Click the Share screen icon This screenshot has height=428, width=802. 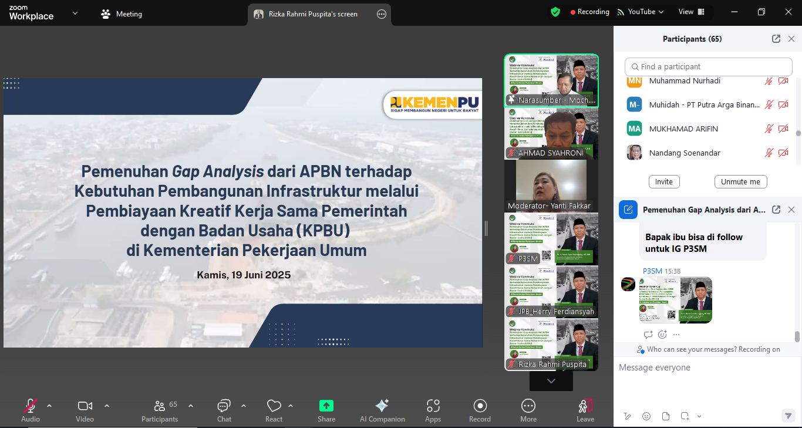326,406
